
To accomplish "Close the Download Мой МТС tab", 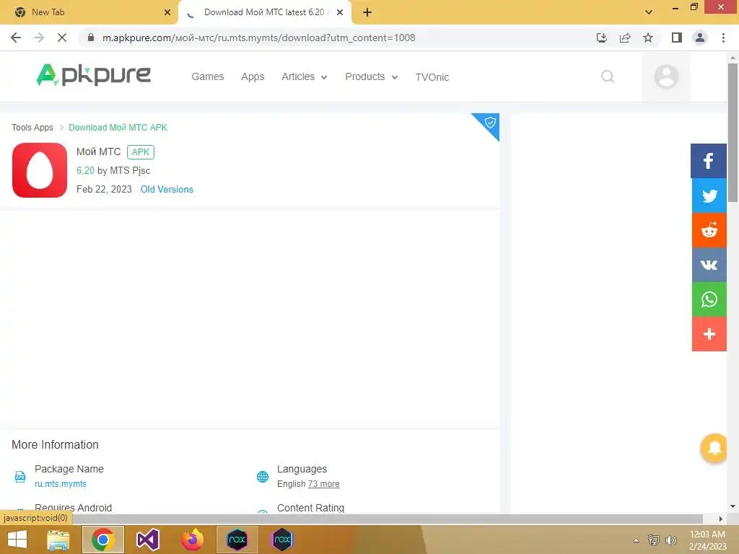I will pos(340,12).
